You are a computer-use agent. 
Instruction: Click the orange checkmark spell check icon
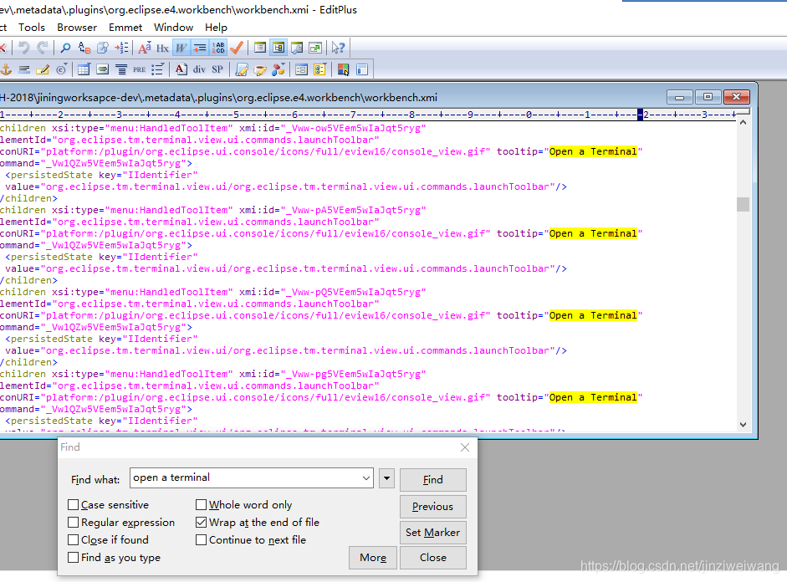pyautogui.click(x=237, y=48)
